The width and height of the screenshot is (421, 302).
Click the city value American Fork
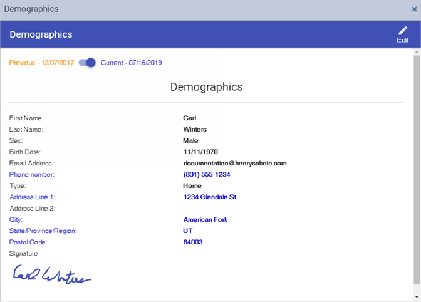click(205, 219)
